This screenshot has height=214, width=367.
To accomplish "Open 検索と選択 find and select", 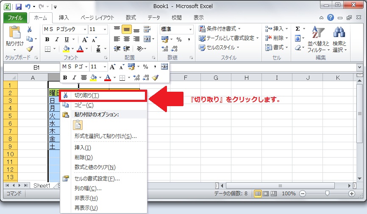I will pos(339,39).
